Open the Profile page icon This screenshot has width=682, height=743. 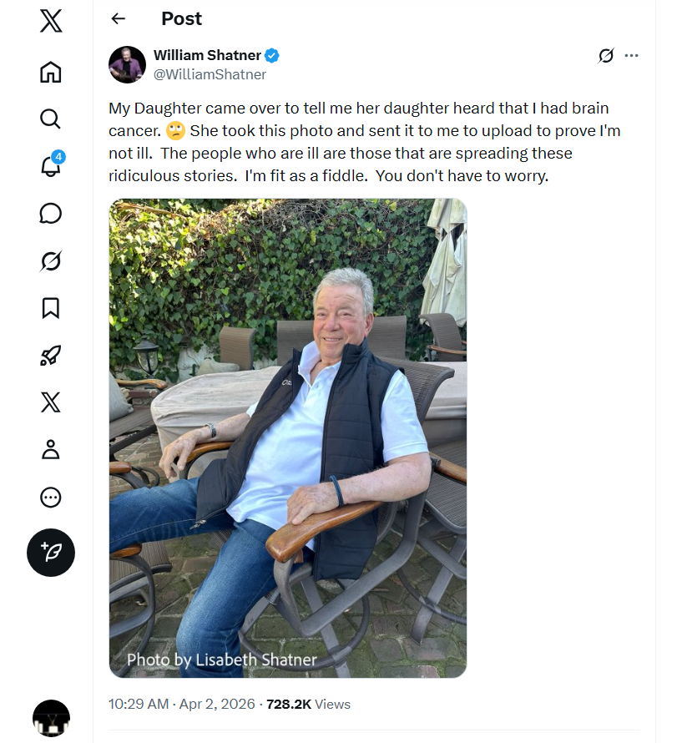pos(51,450)
